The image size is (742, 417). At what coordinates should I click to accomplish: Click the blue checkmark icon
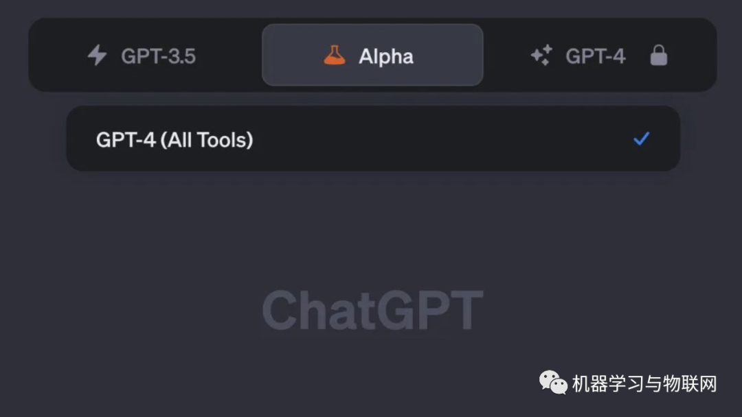pyautogui.click(x=641, y=139)
